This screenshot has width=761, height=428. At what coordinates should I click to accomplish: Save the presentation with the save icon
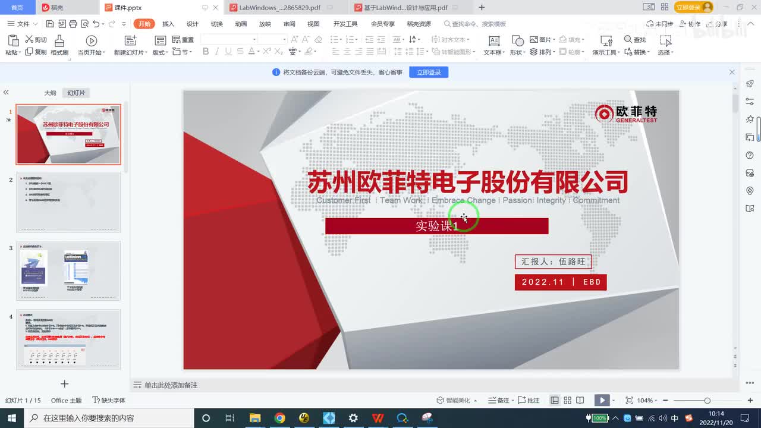click(50, 24)
